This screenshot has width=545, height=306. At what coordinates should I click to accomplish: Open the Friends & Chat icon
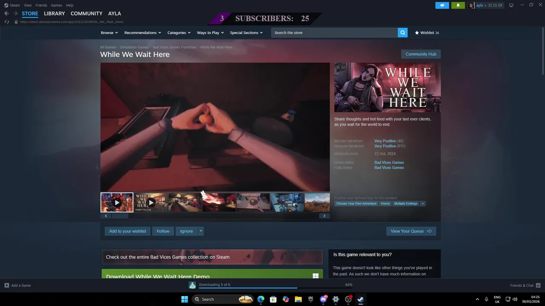pos(538,286)
